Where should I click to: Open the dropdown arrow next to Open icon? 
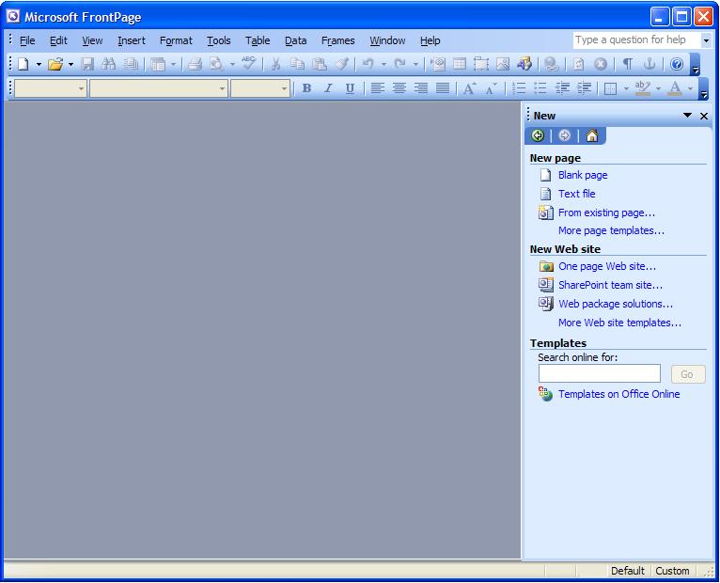coord(70,64)
